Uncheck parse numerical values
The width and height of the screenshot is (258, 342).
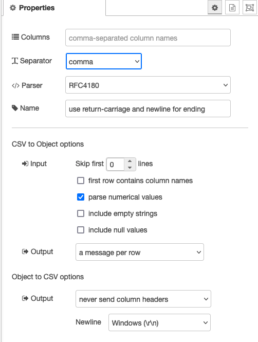(81, 197)
